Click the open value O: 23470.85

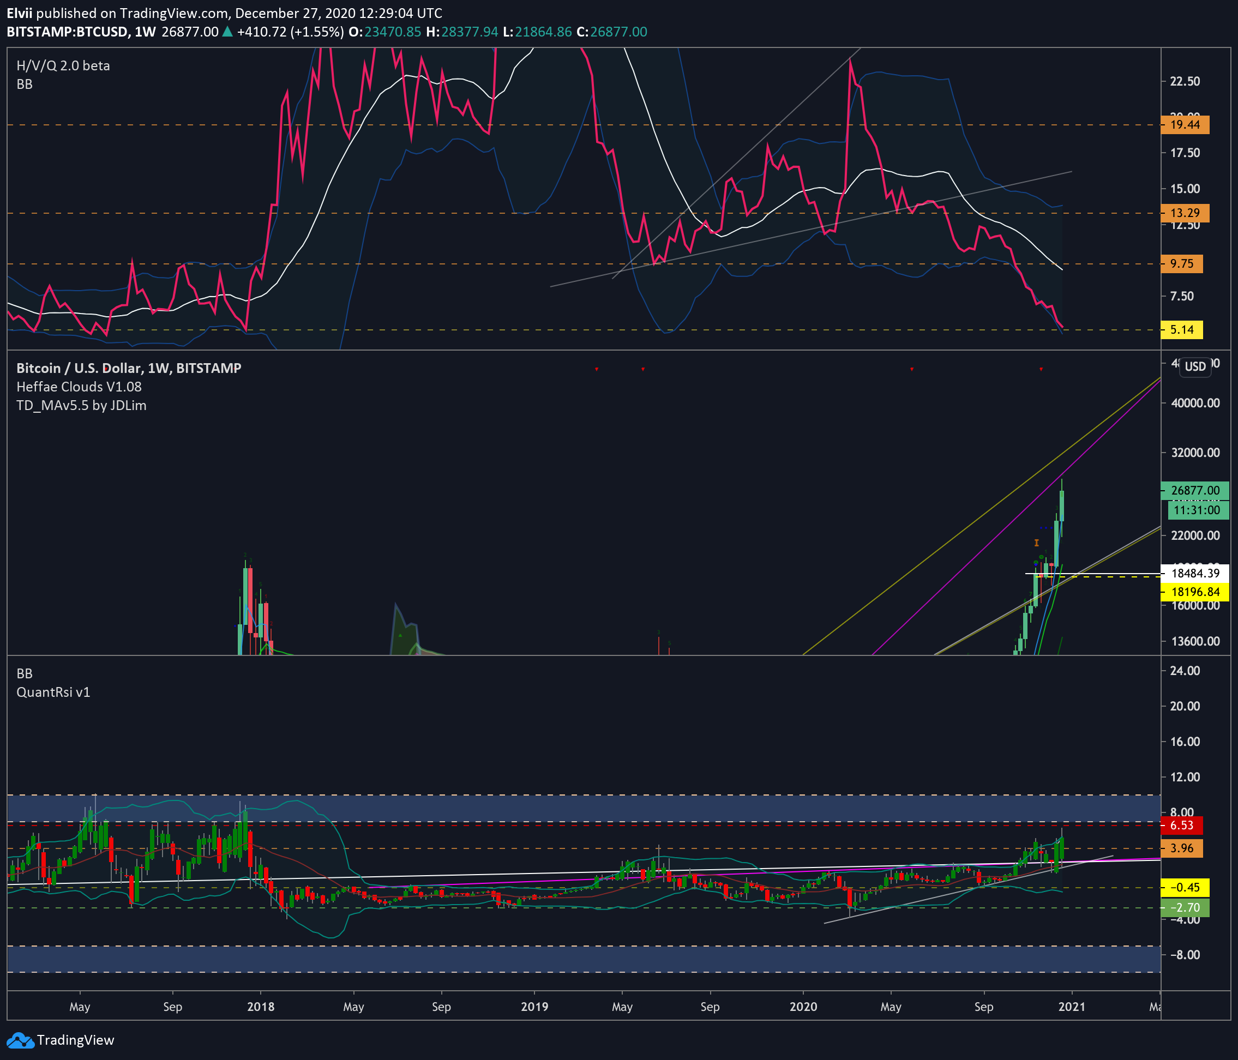(385, 32)
